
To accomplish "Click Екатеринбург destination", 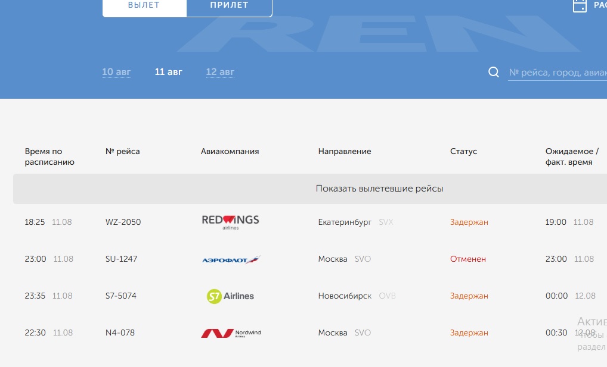I will 345,222.
